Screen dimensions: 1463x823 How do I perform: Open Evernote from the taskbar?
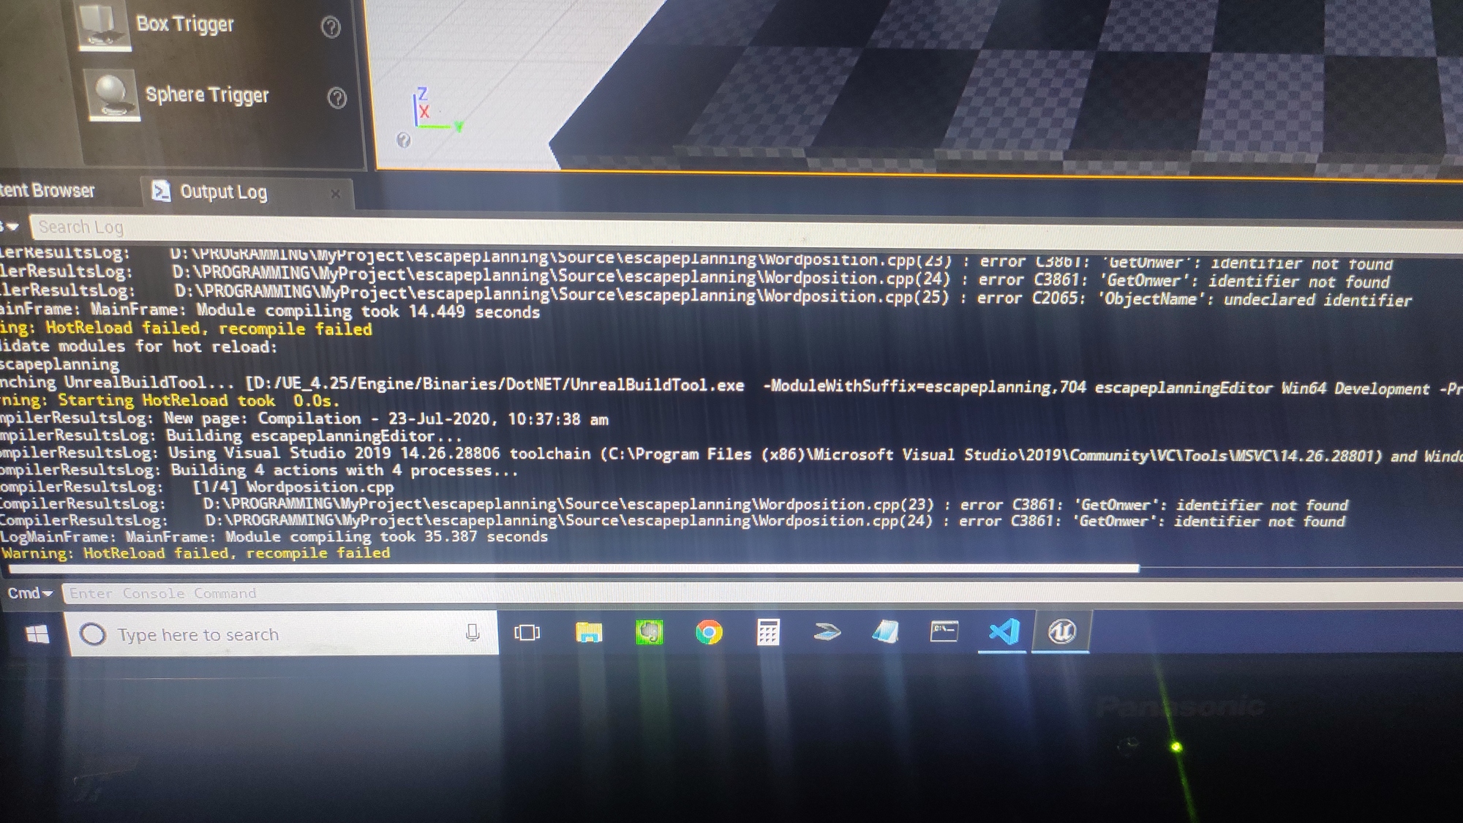(x=650, y=632)
